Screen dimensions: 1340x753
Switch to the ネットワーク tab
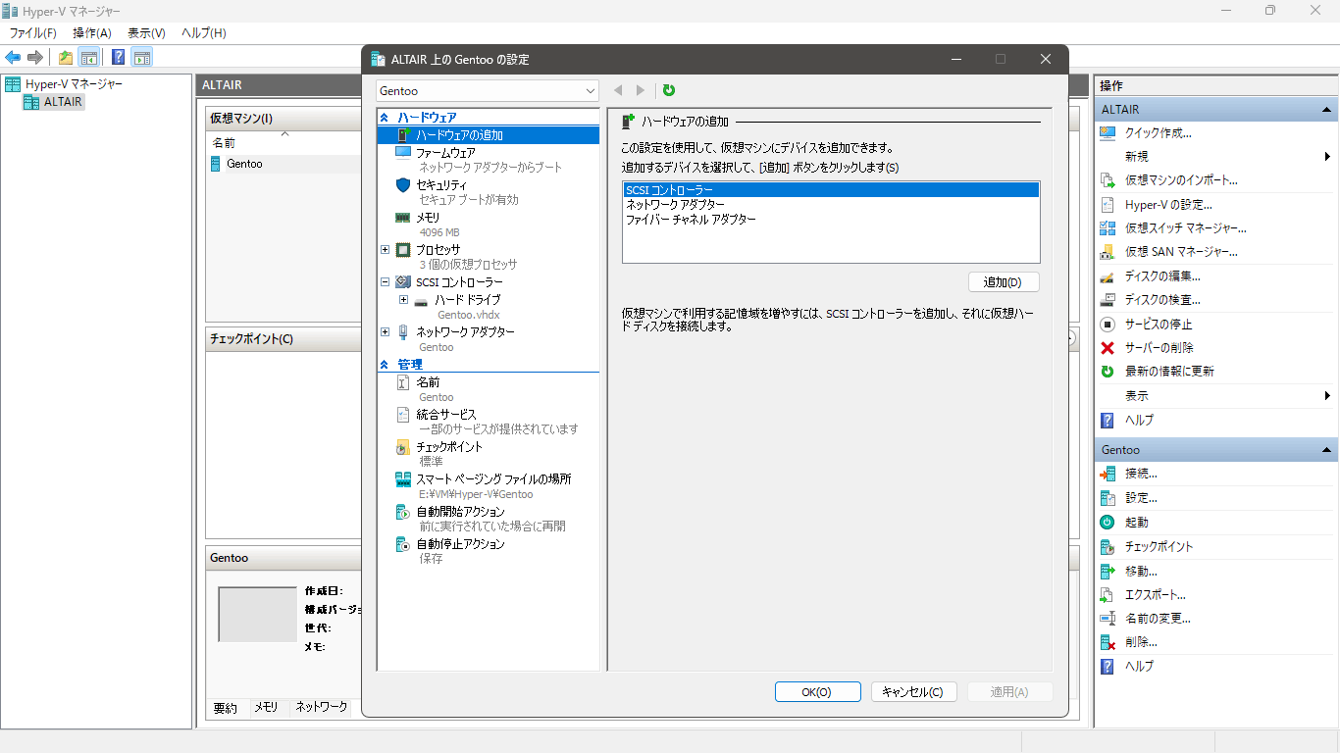(322, 707)
